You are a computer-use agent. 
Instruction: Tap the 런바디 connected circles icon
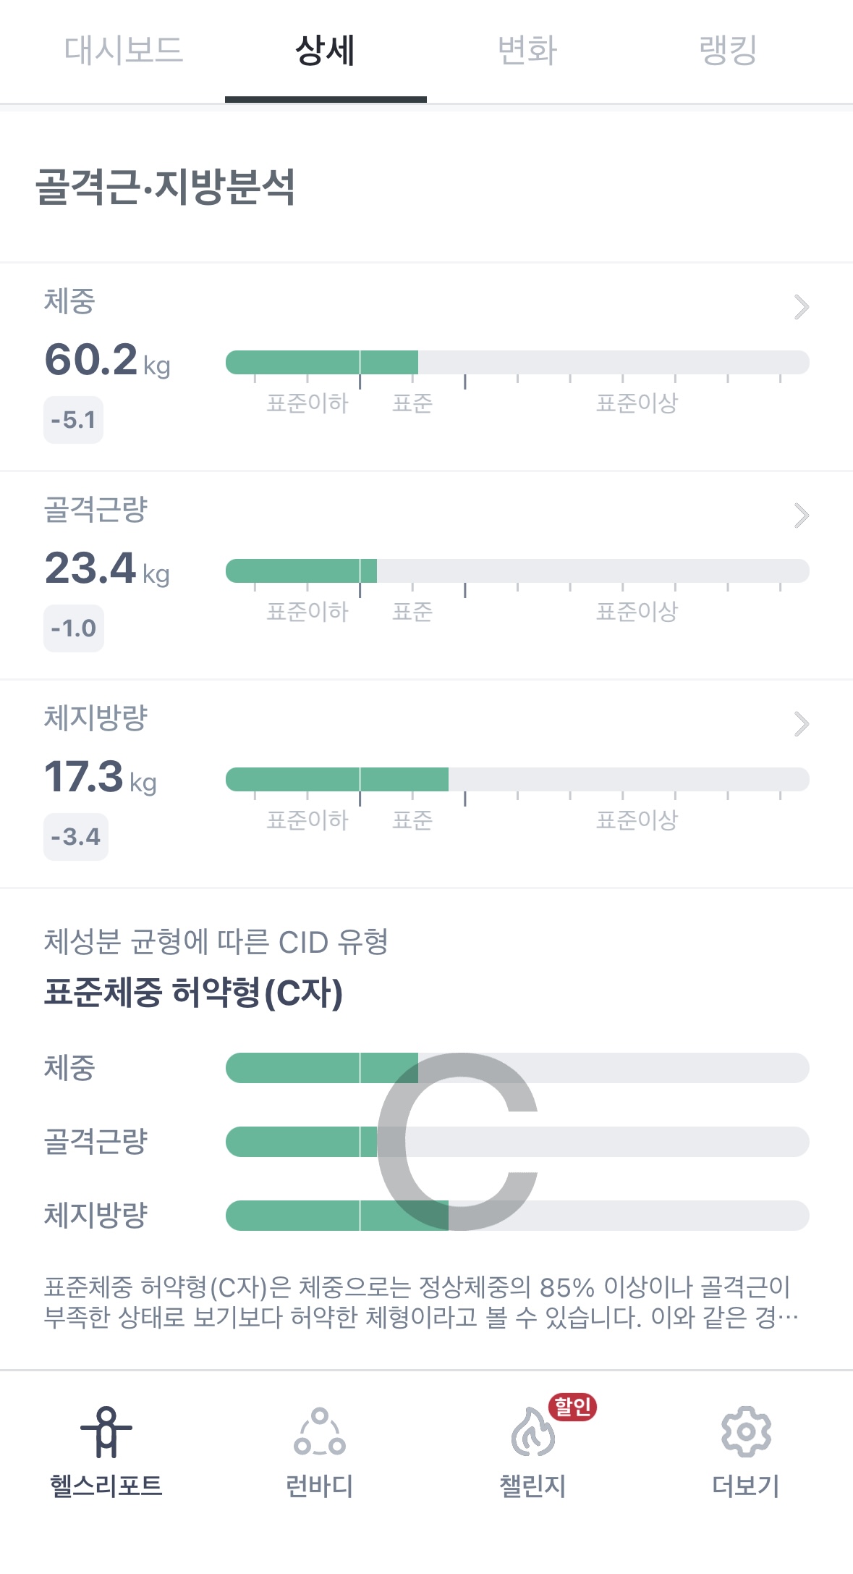pos(320,1431)
